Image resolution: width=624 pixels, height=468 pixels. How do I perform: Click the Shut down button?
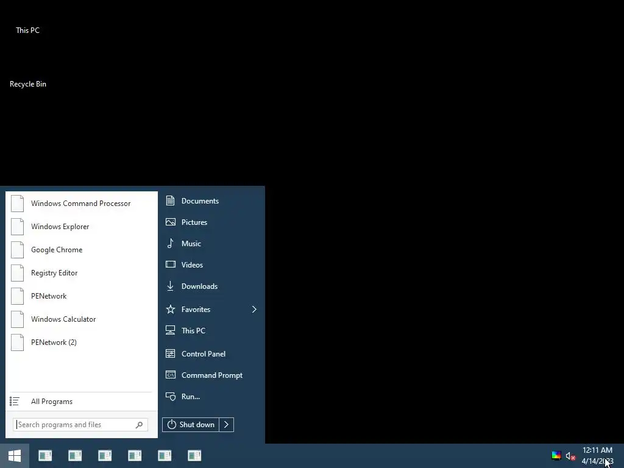[x=191, y=425]
